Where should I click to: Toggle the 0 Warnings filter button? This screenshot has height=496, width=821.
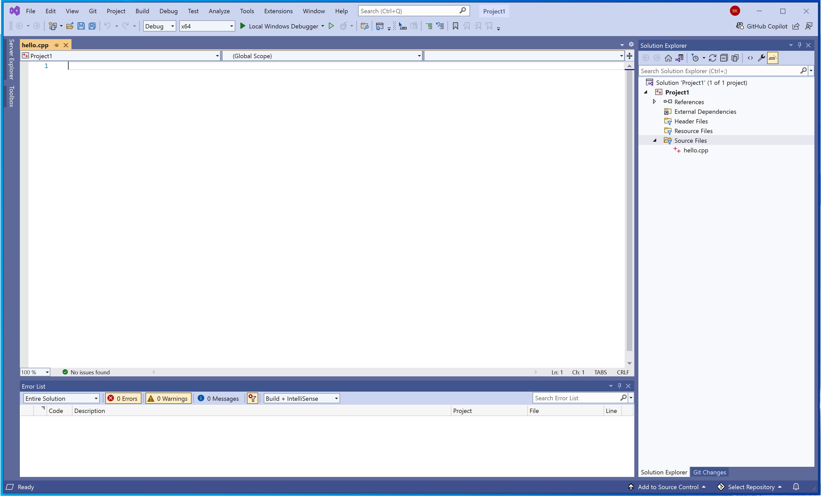[x=168, y=398]
